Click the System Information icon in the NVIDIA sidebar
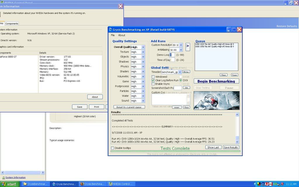Screen dimensions: 299x187 pyautogui.click(x=4, y=178)
